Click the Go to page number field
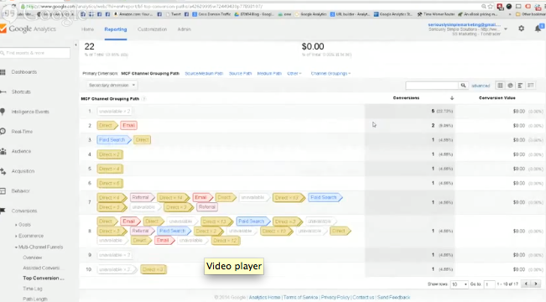Image resolution: width=546 pixels, height=302 pixels. coord(489,284)
